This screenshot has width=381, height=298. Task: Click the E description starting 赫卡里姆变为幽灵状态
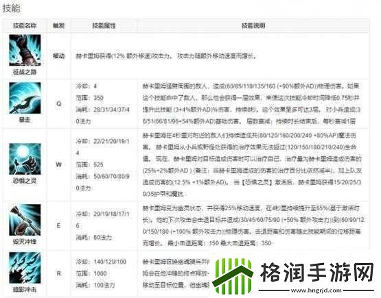pyautogui.click(x=253, y=225)
